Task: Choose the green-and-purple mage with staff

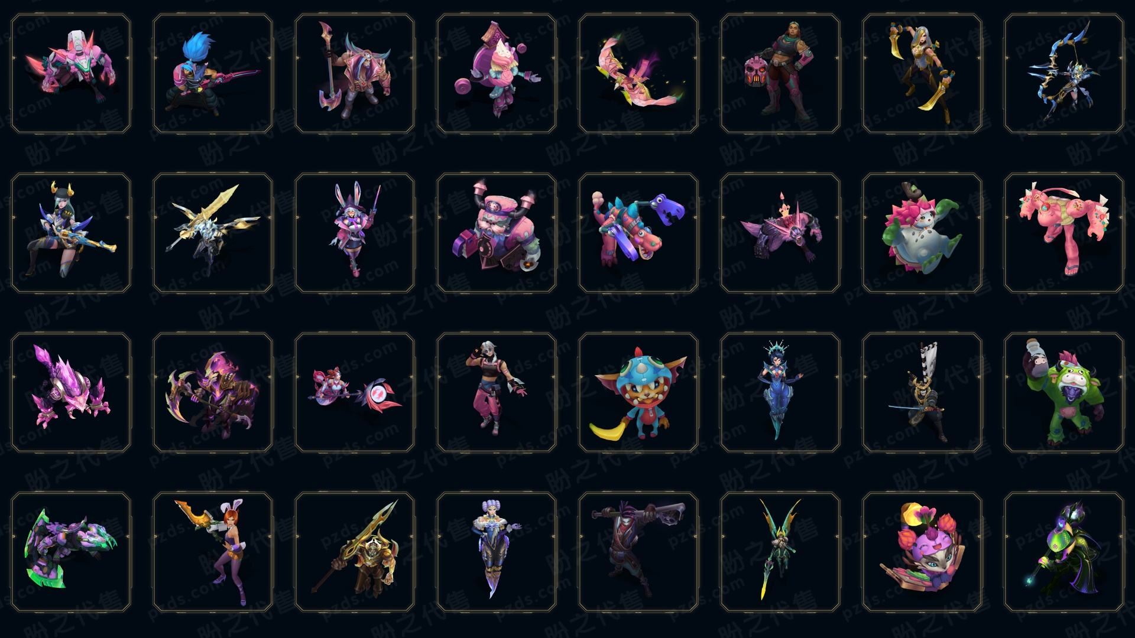Action: (1064, 552)
